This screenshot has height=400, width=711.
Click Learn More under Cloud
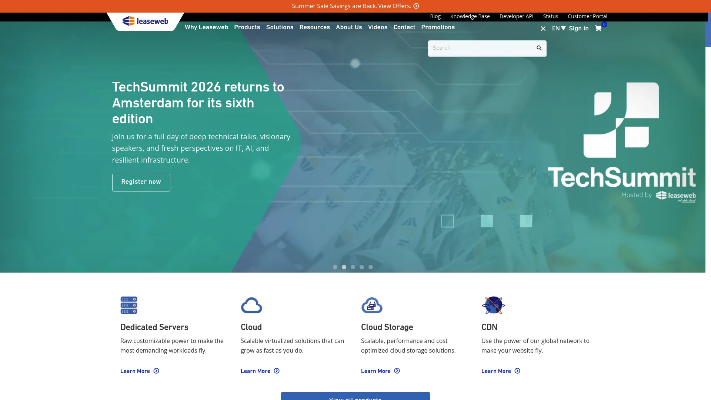click(x=256, y=371)
